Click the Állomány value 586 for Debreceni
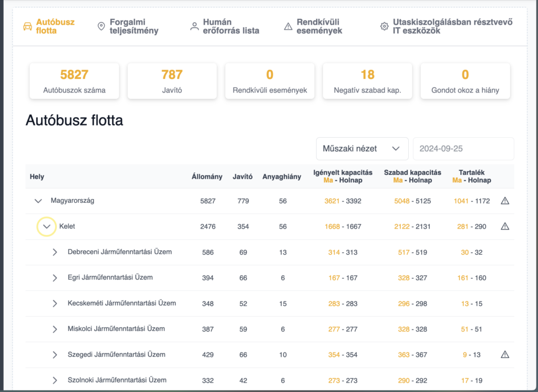This screenshot has width=538, height=392. point(208,252)
